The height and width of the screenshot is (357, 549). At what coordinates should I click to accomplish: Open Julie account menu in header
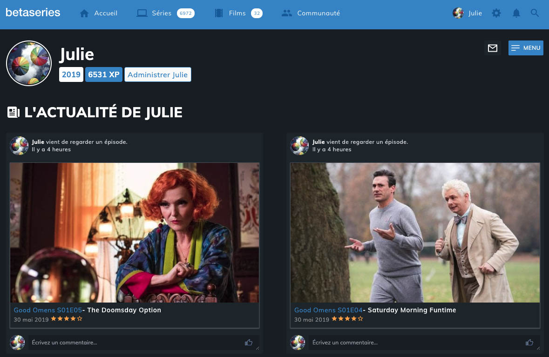pos(468,13)
